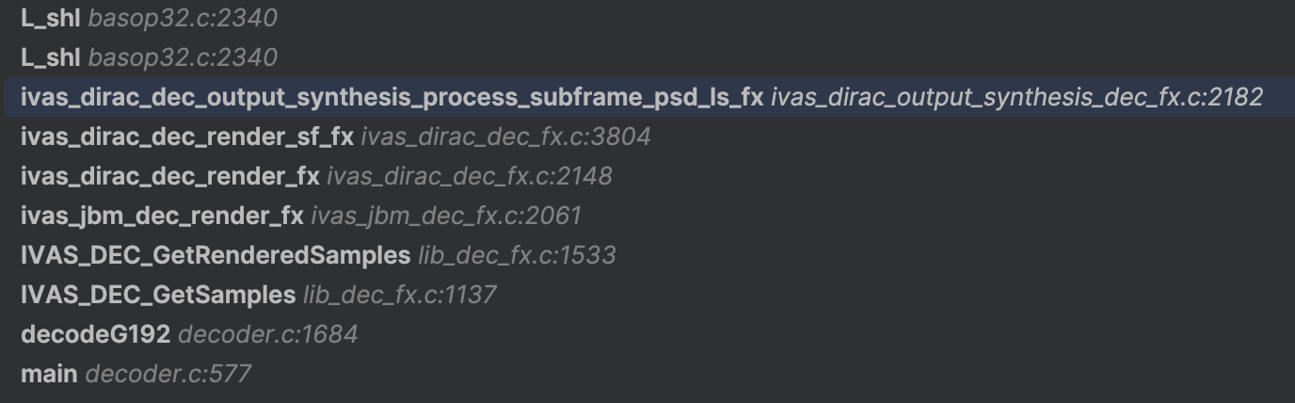This screenshot has height=403, width=1295.
Task: Click the lib_dec_fx.c:1137 location
Action: 399,295
